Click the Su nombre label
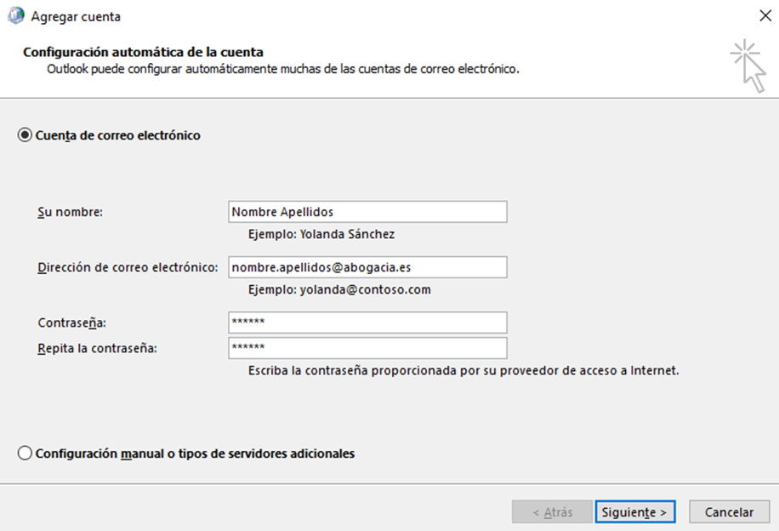This screenshot has height=531, width=779. (71, 212)
